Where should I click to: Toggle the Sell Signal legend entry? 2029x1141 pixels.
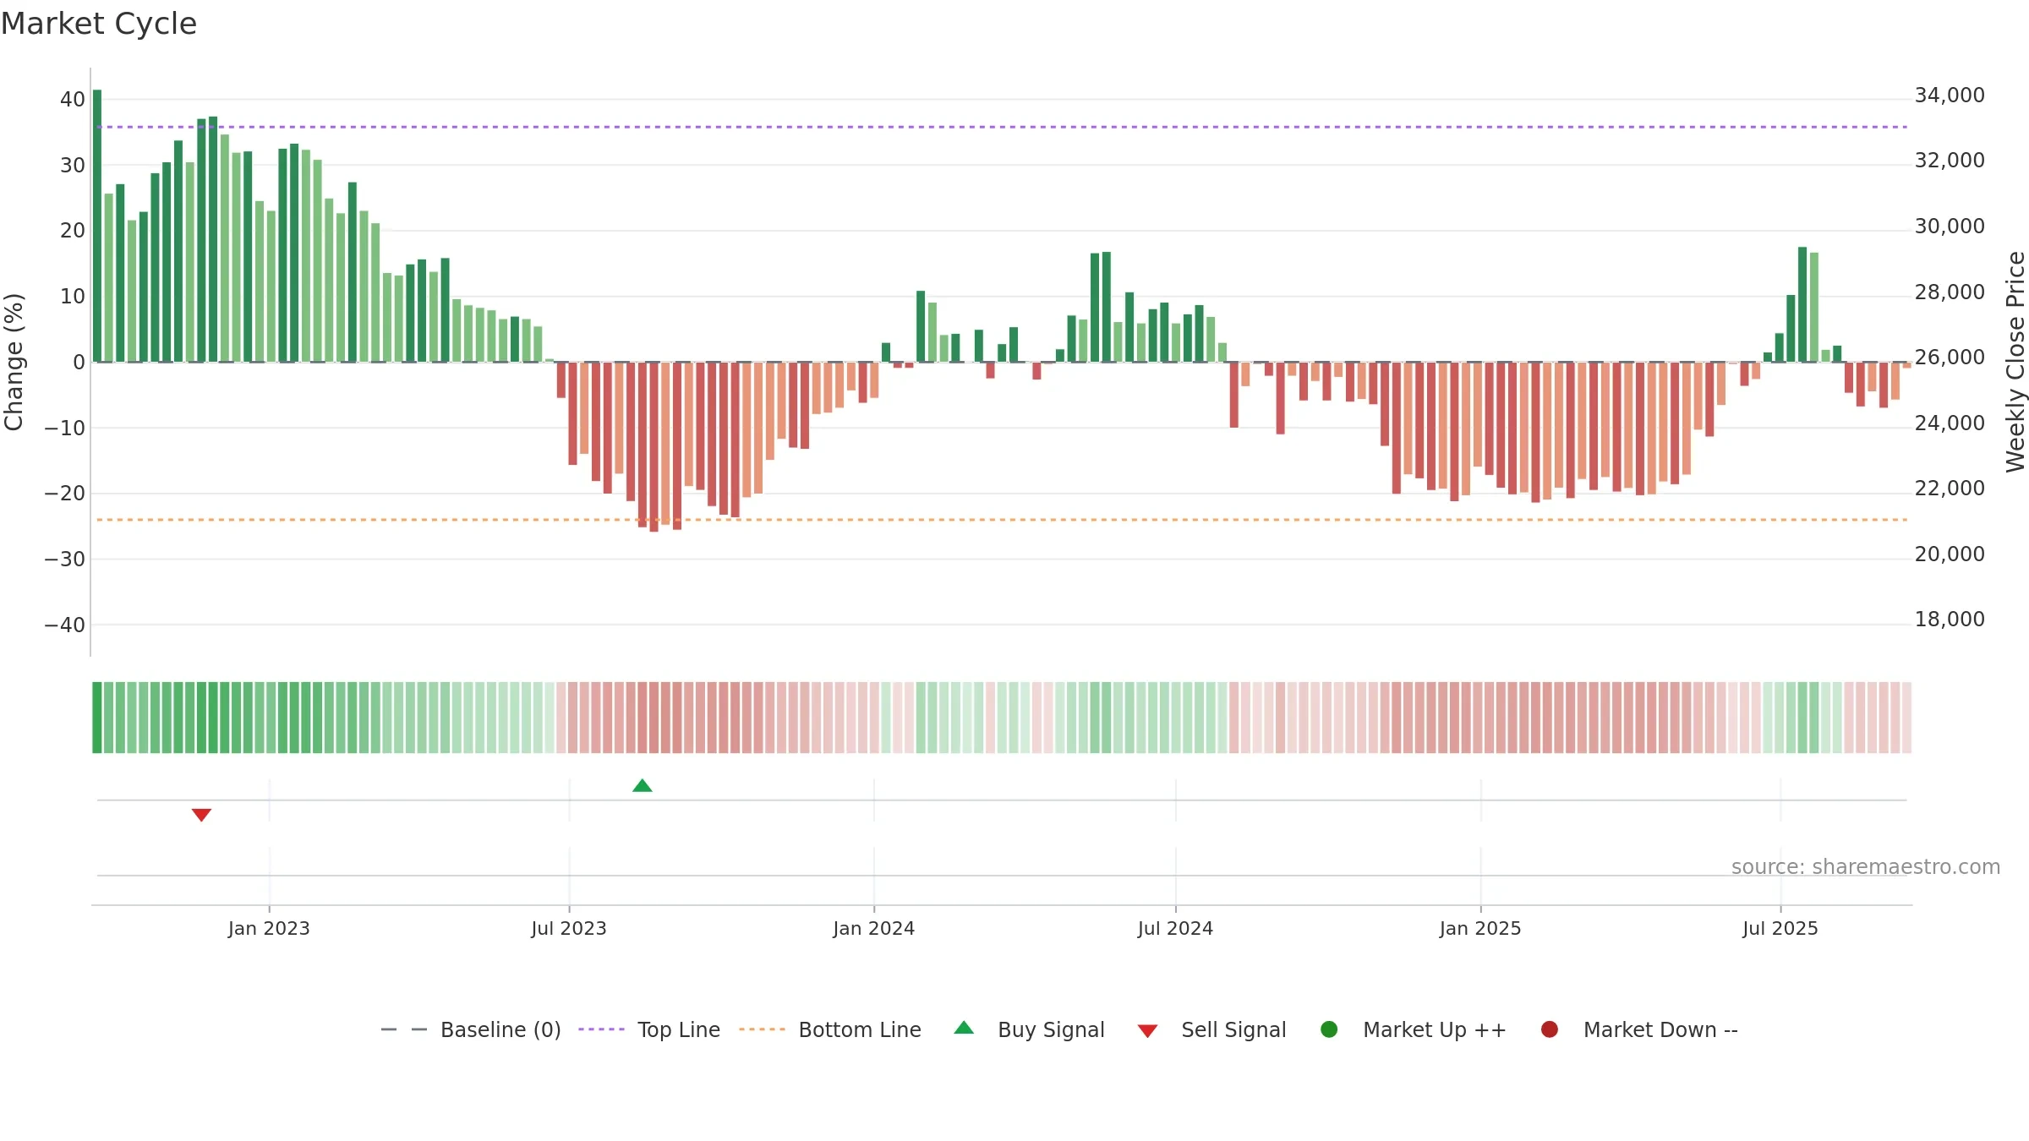coord(1211,1029)
